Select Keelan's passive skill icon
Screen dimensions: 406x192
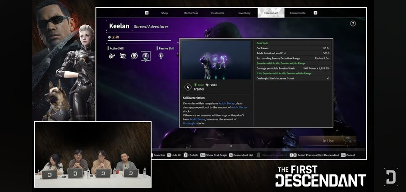click(161, 56)
